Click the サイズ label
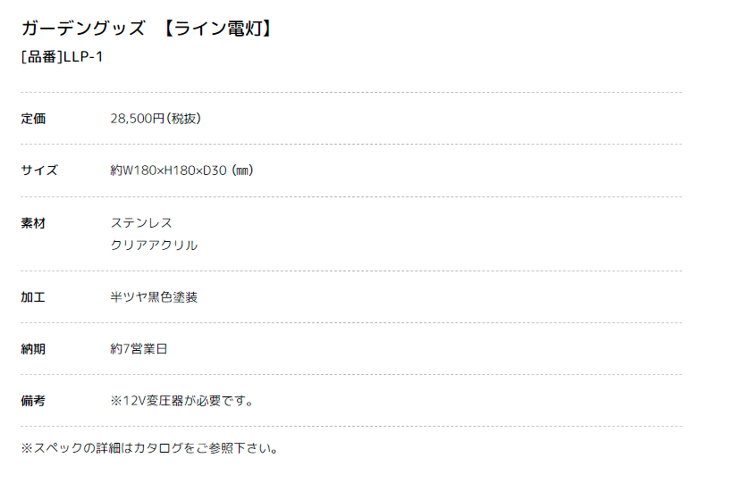 tap(39, 171)
